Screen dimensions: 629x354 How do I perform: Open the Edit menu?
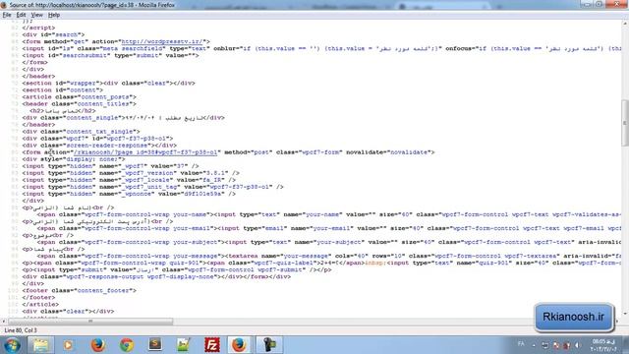pos(21,15)
